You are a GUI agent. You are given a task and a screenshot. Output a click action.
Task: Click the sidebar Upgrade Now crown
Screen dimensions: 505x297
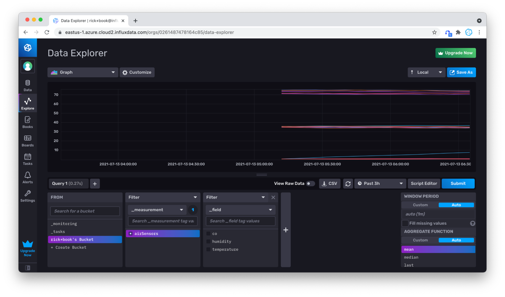(28, 248)
